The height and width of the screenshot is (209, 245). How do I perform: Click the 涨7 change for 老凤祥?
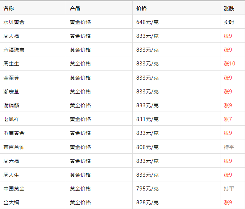point(228,119)
